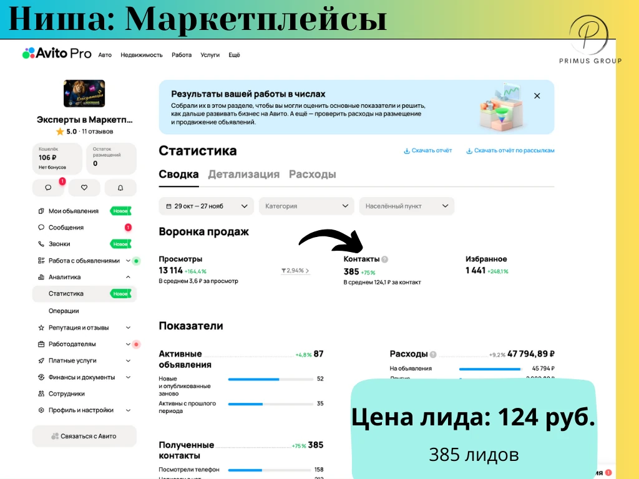Open the Авто top menu item

pyautogui.click(x=105, y=55)
